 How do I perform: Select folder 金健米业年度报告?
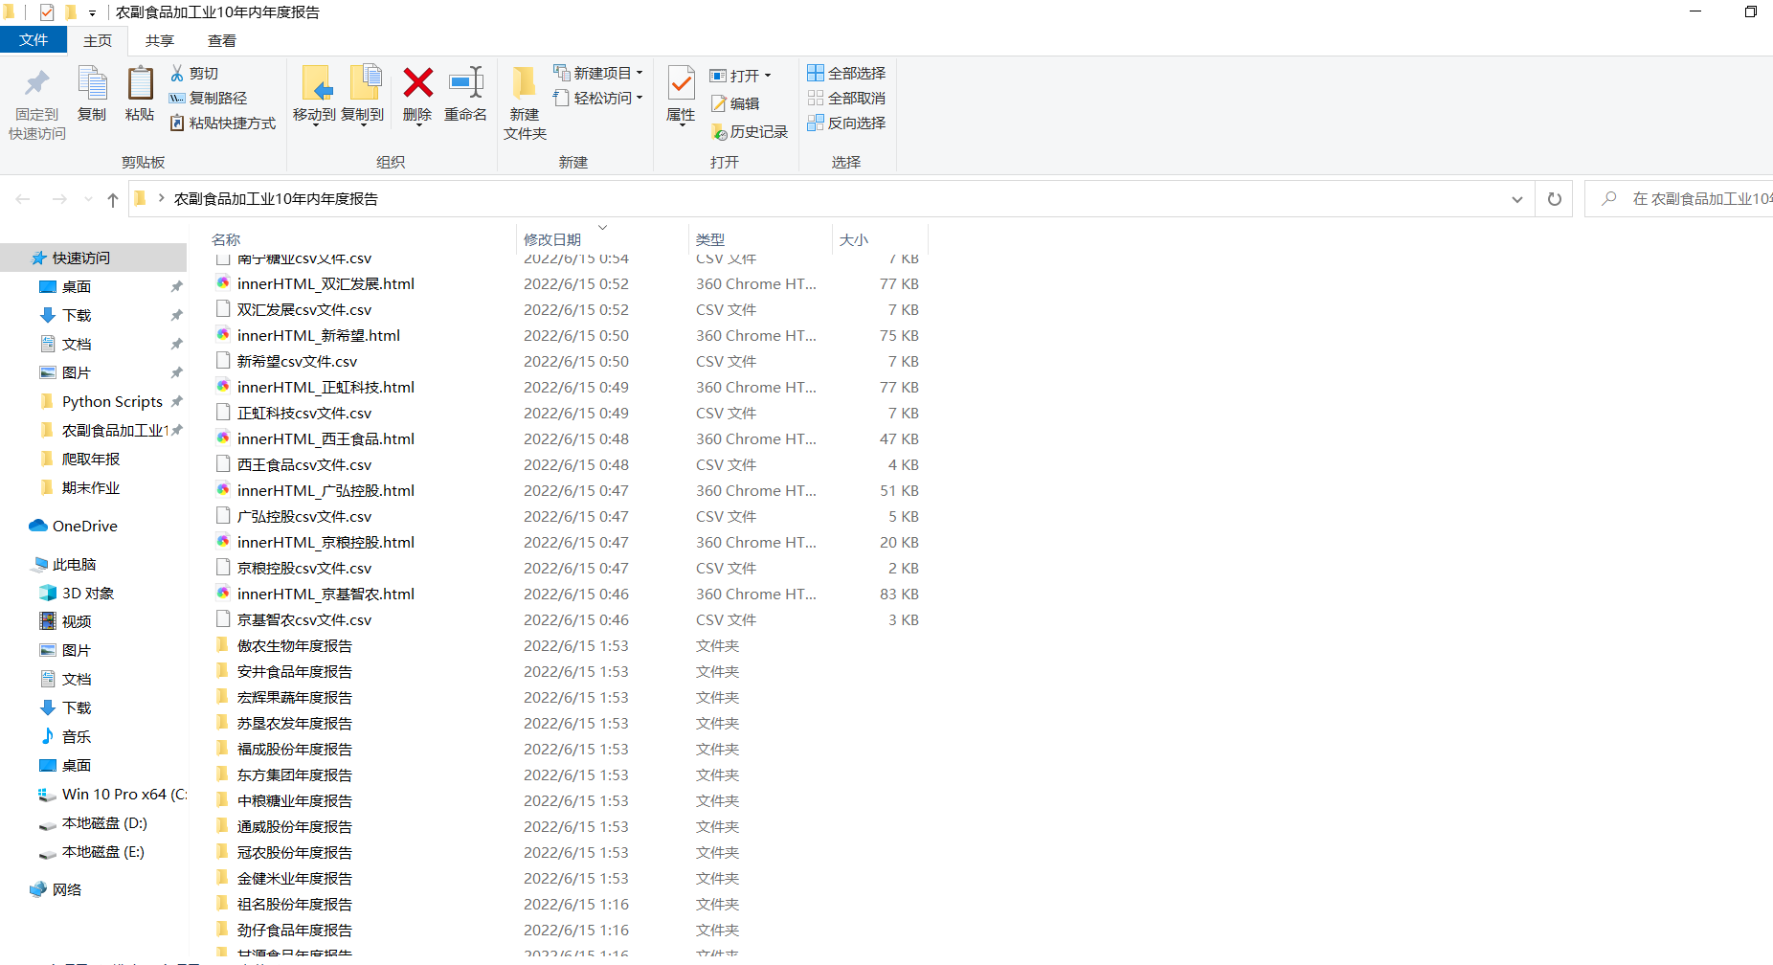295,878
